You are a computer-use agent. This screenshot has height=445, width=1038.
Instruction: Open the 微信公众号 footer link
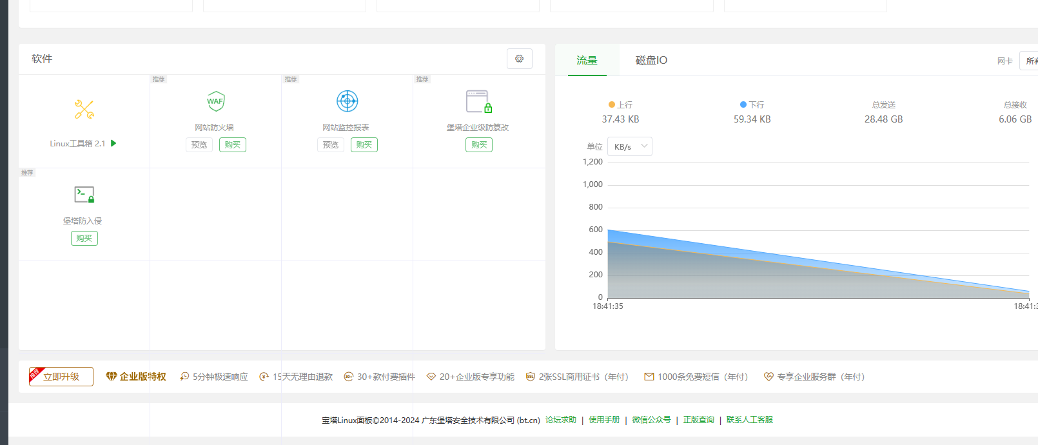[651, 420]
